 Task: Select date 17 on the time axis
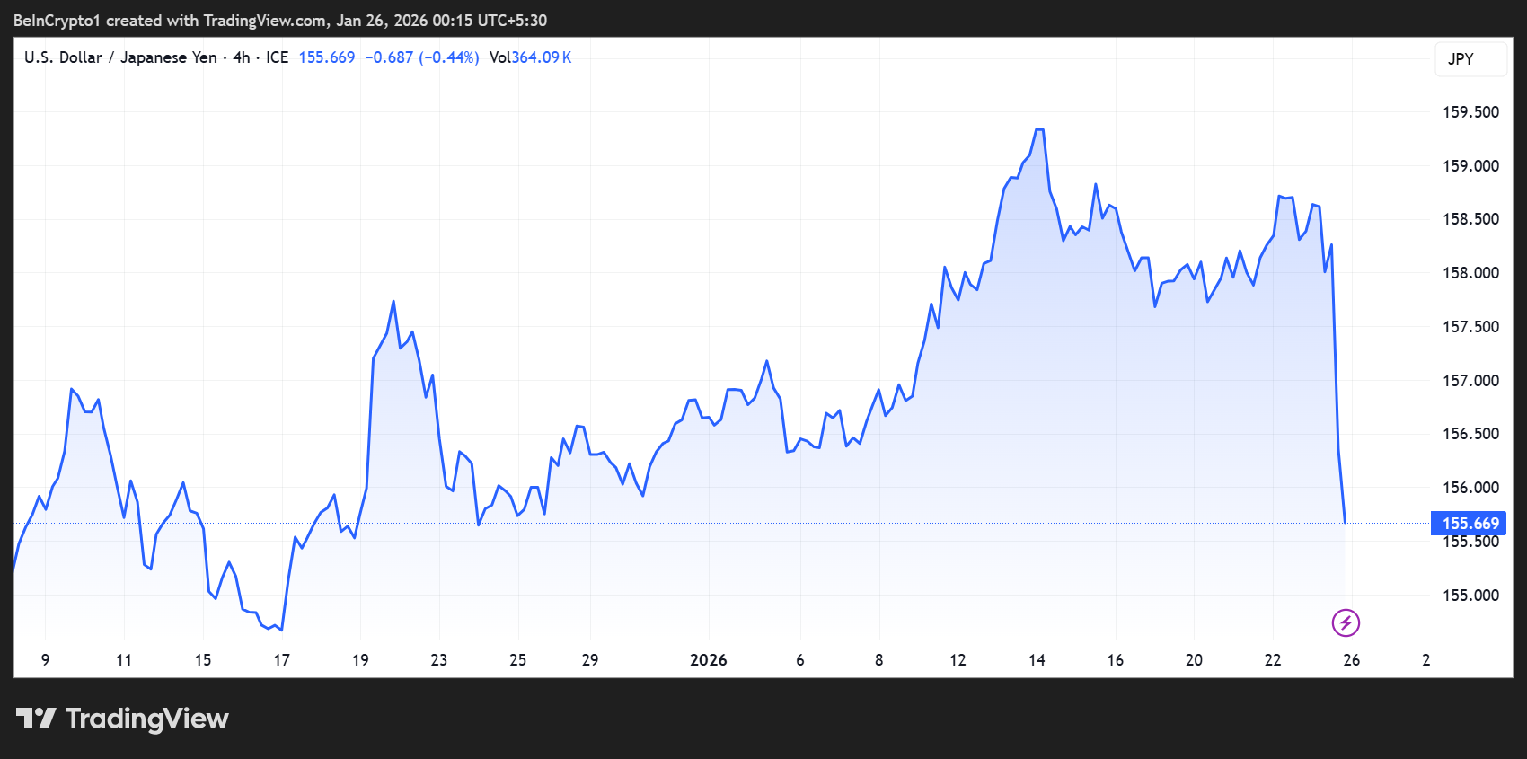(282, 660)
